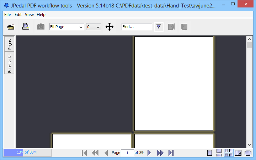Open the Fit Page zoom dropdown

[x=66, y=27]
